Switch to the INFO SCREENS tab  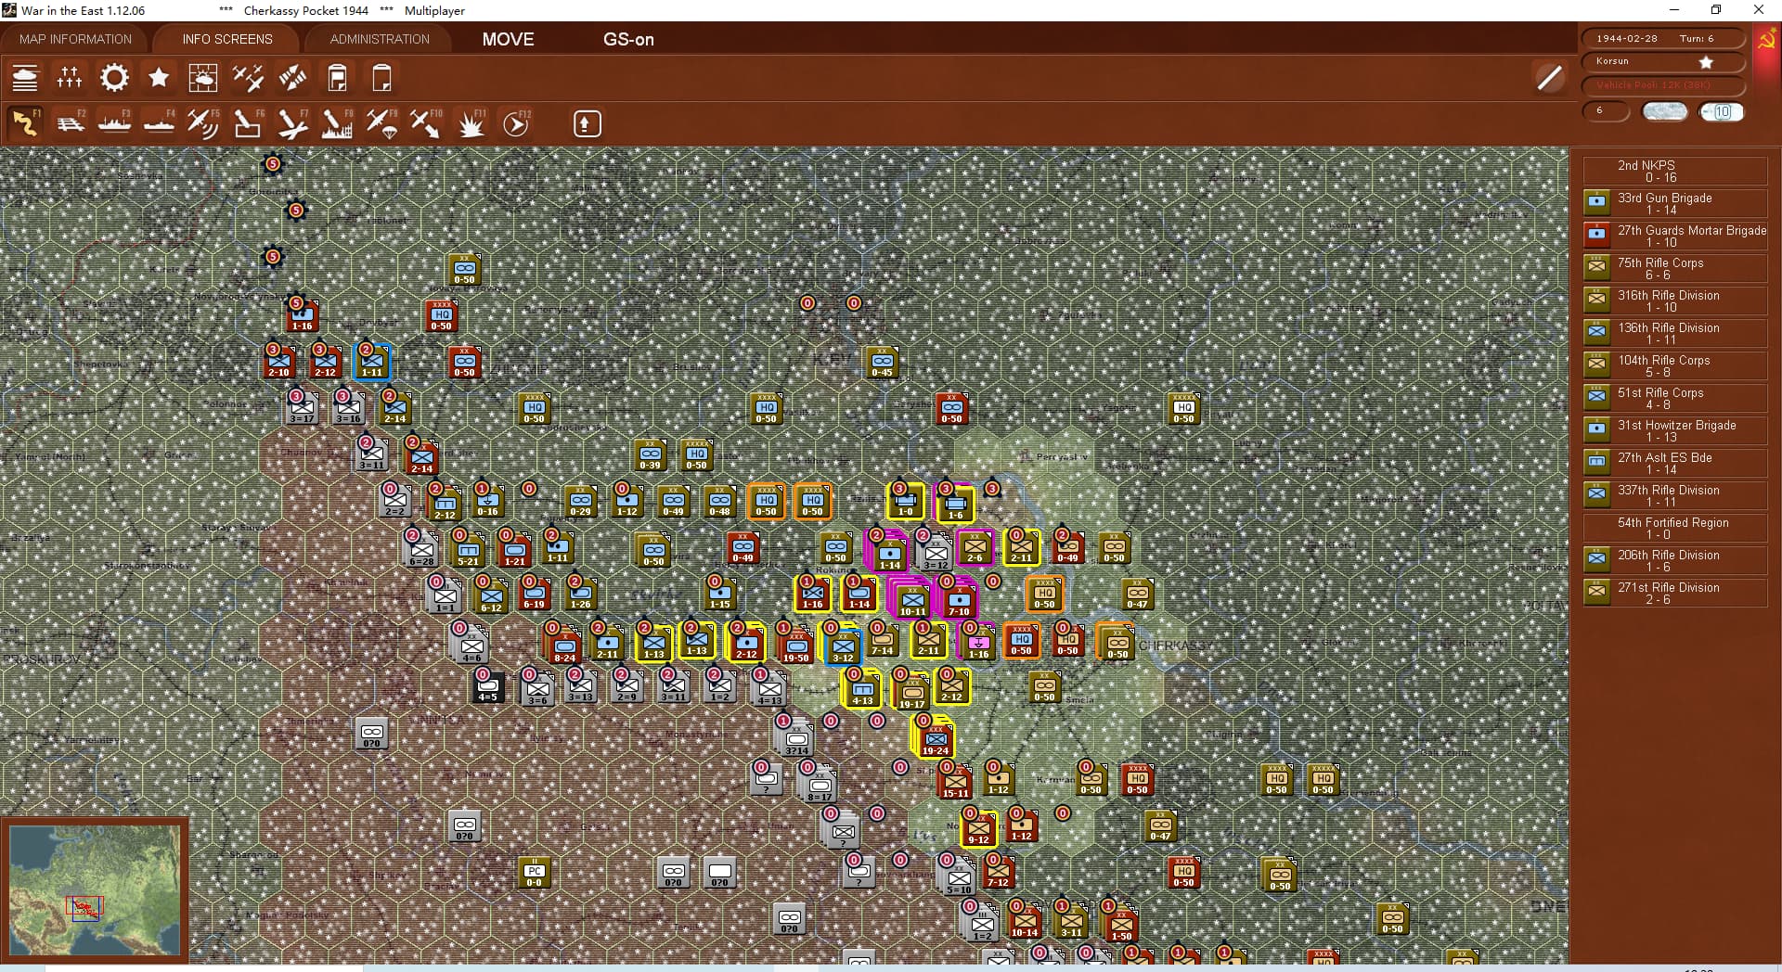pos(227,39)
